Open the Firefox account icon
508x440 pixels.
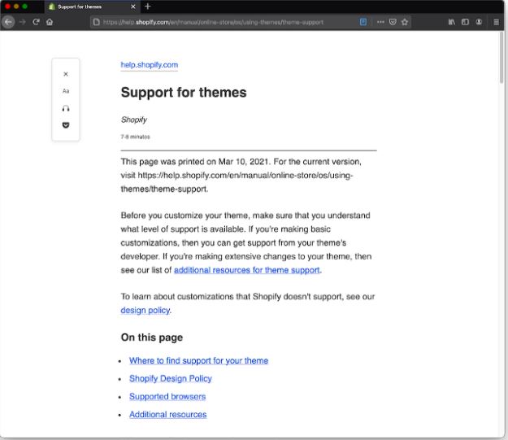pos(479,22)
